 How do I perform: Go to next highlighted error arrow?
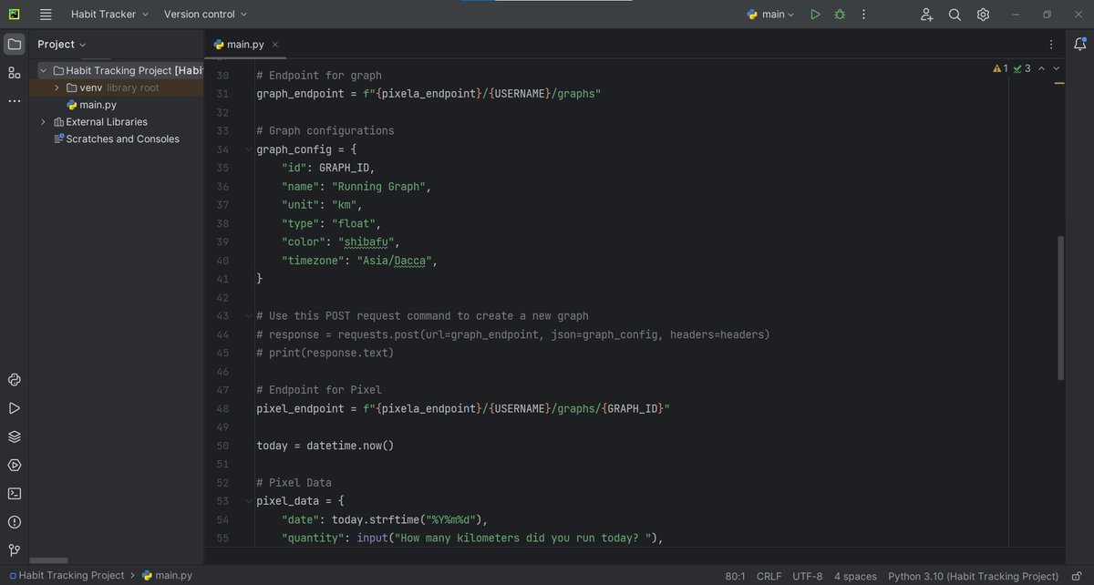(1057, 68)
